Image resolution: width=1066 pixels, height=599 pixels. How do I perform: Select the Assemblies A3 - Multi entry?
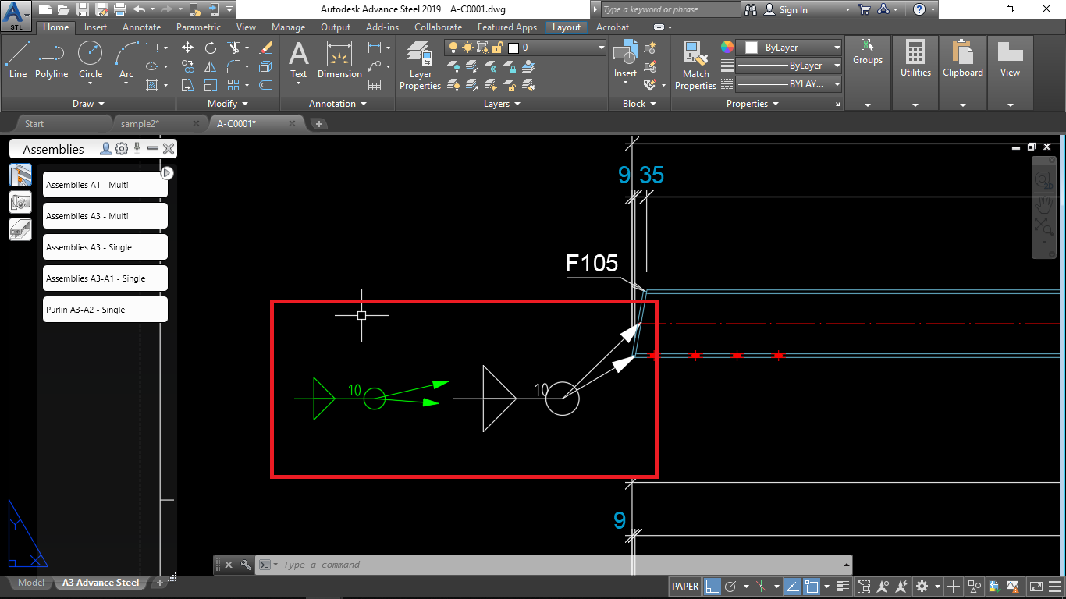click(105, 215)
